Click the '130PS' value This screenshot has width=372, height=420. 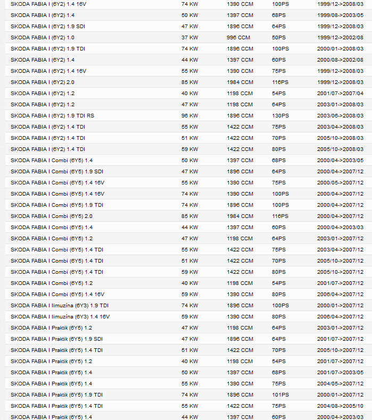coord(280,116)
